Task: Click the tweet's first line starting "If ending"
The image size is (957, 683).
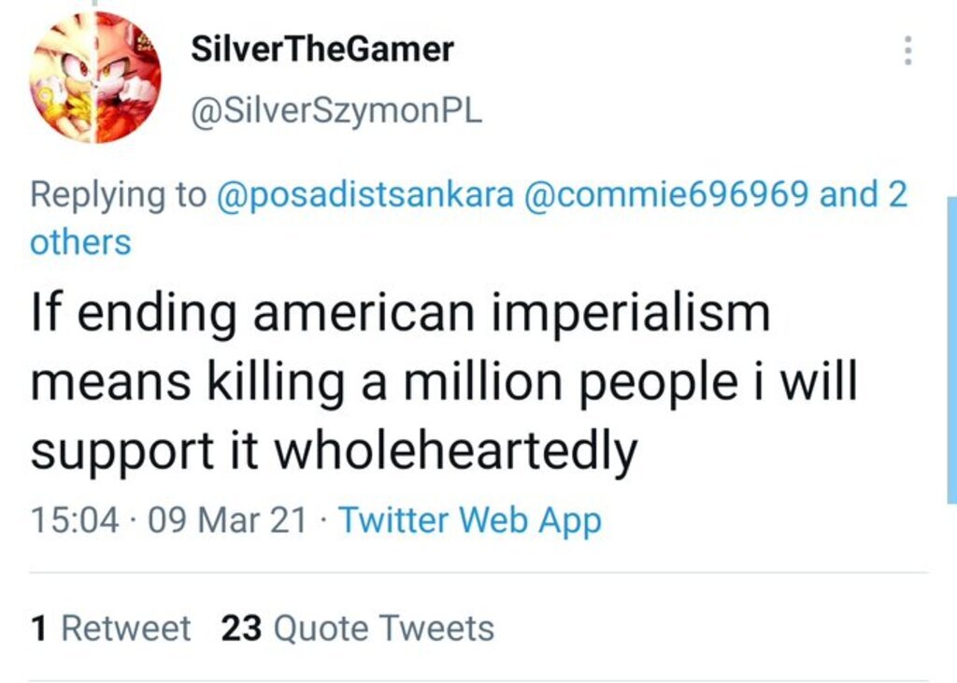Action: (400, 314)
